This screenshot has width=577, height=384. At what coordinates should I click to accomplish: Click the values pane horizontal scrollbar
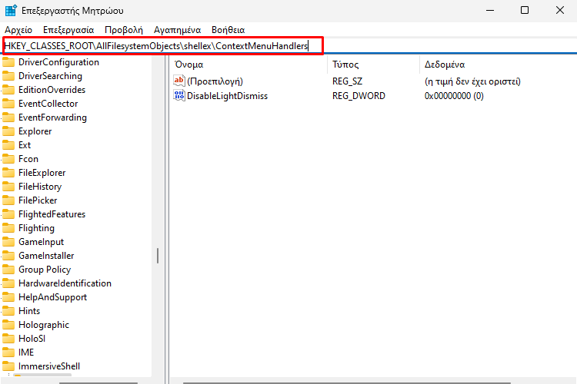[x=347, y=383]
